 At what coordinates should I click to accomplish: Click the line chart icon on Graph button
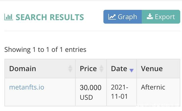coord(112,17)
